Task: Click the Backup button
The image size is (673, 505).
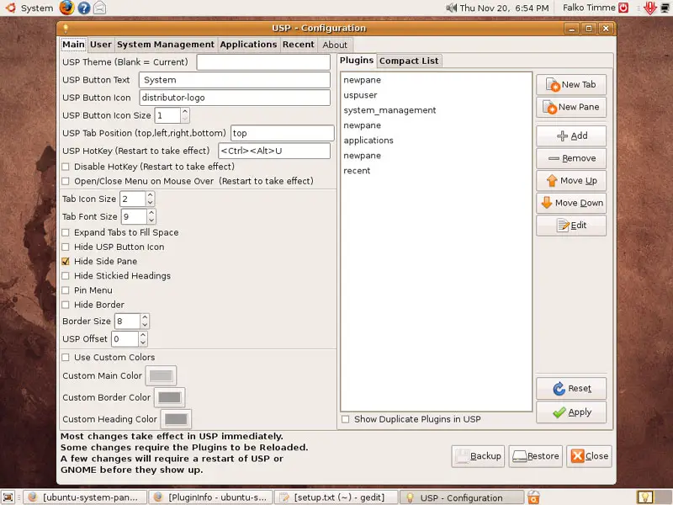Action: click(478, 456)
